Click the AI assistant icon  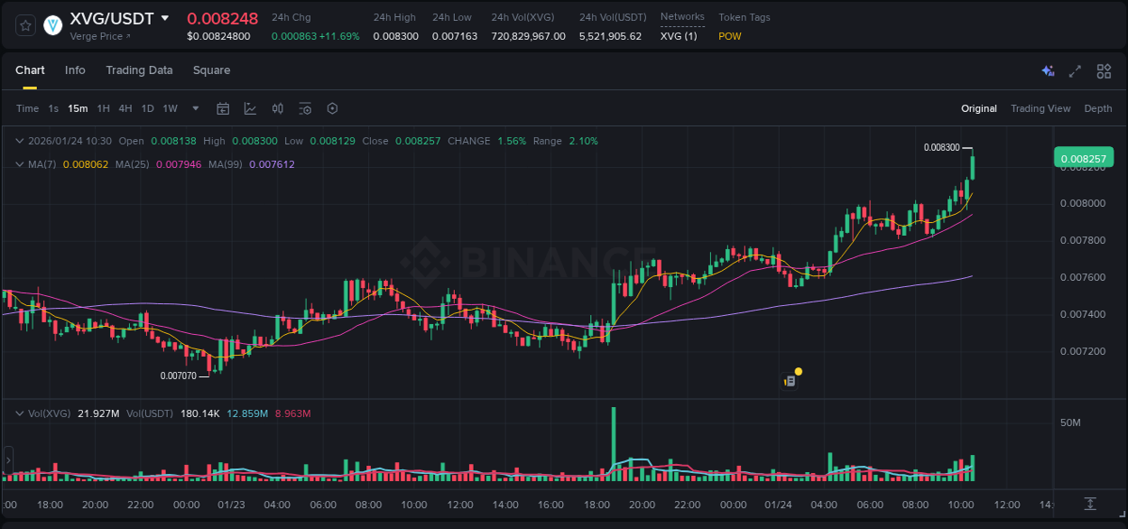[1048, 70]
